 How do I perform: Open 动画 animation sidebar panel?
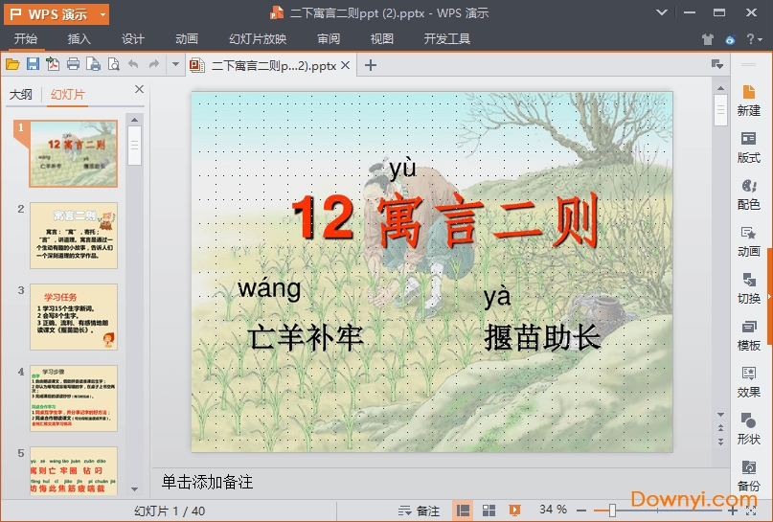749,239
